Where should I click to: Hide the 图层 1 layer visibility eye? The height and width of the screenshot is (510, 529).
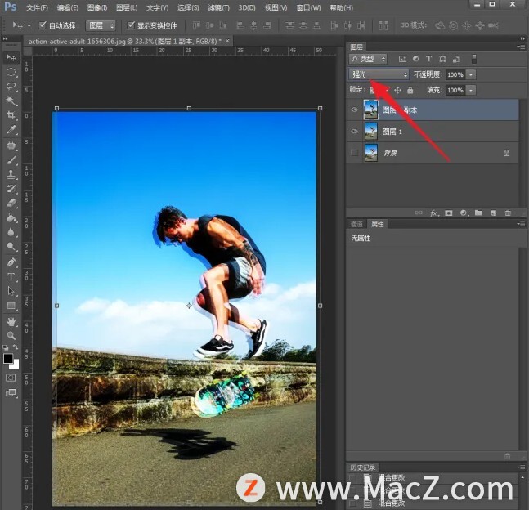[x=354, y=132]
